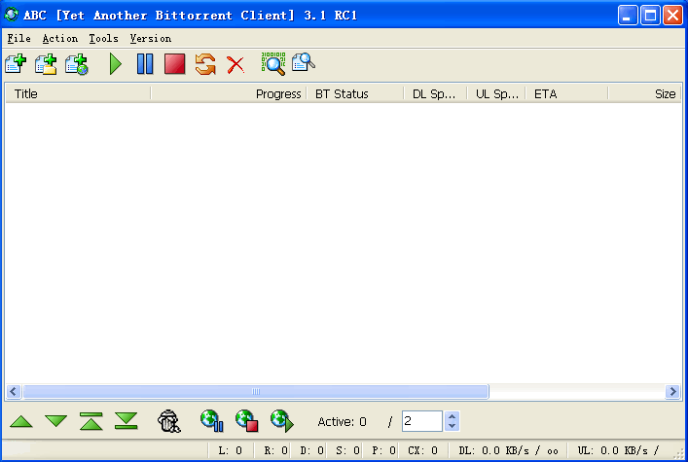Click 'D: 0' status bar entry
The width and height of the screenshot is (688, 462).
(312, 450)
